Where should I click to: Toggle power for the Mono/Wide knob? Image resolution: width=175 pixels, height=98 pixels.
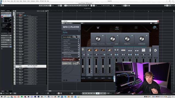(117, 36)
